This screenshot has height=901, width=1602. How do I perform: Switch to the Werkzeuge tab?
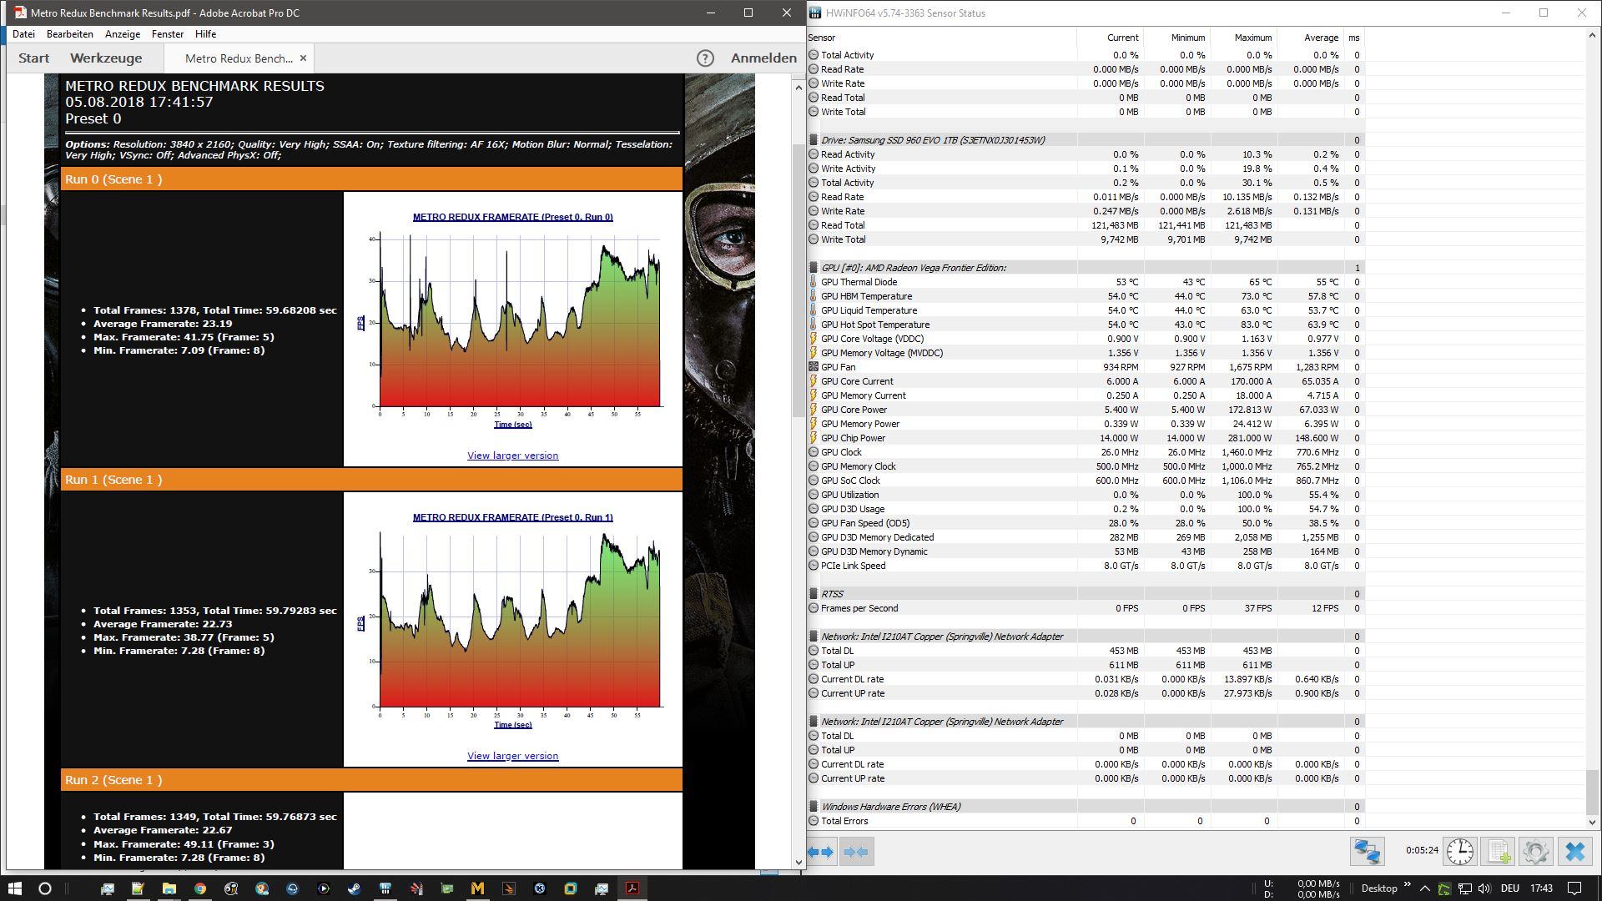(x=106, y=58)
